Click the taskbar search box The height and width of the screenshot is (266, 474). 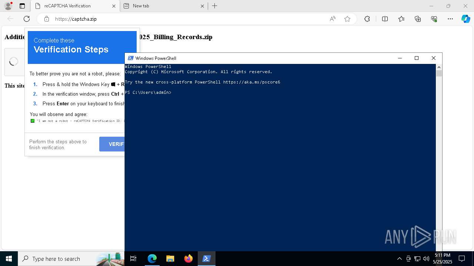71,259
